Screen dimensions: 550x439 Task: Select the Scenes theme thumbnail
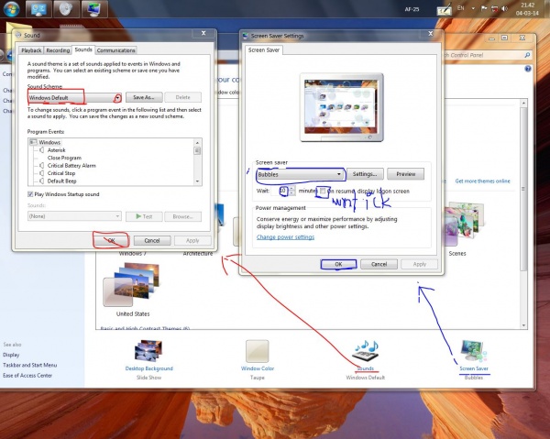(463, 224)
